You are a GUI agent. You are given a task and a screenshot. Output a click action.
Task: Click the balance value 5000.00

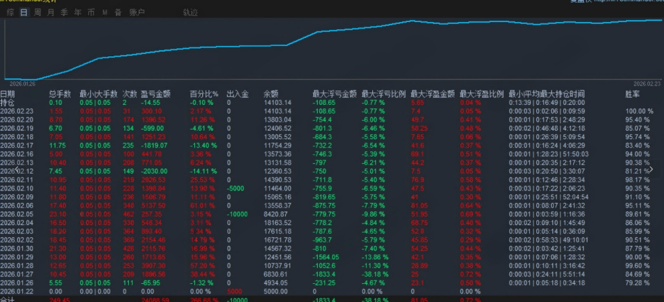276,292
